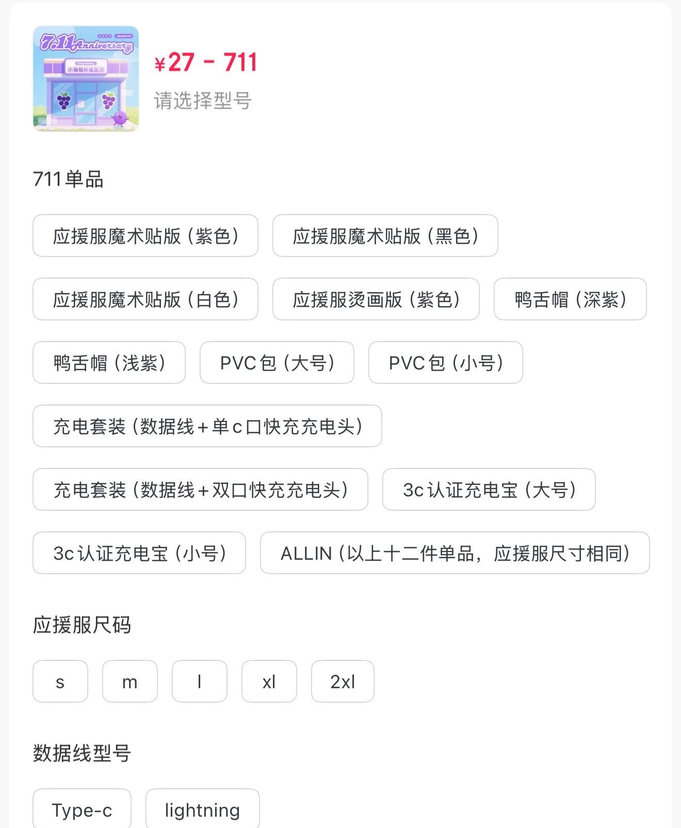Select Type-c data cable type
This screenshot has height=828, width=681.
point(82,809)
